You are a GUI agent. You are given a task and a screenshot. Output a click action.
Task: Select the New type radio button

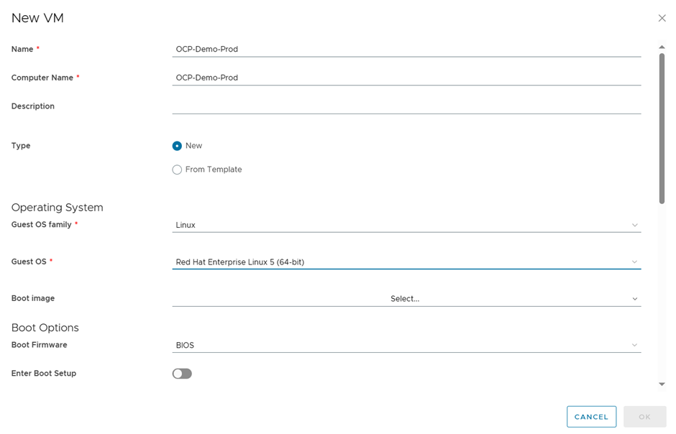pyautogui.click(x=177, y=146)
